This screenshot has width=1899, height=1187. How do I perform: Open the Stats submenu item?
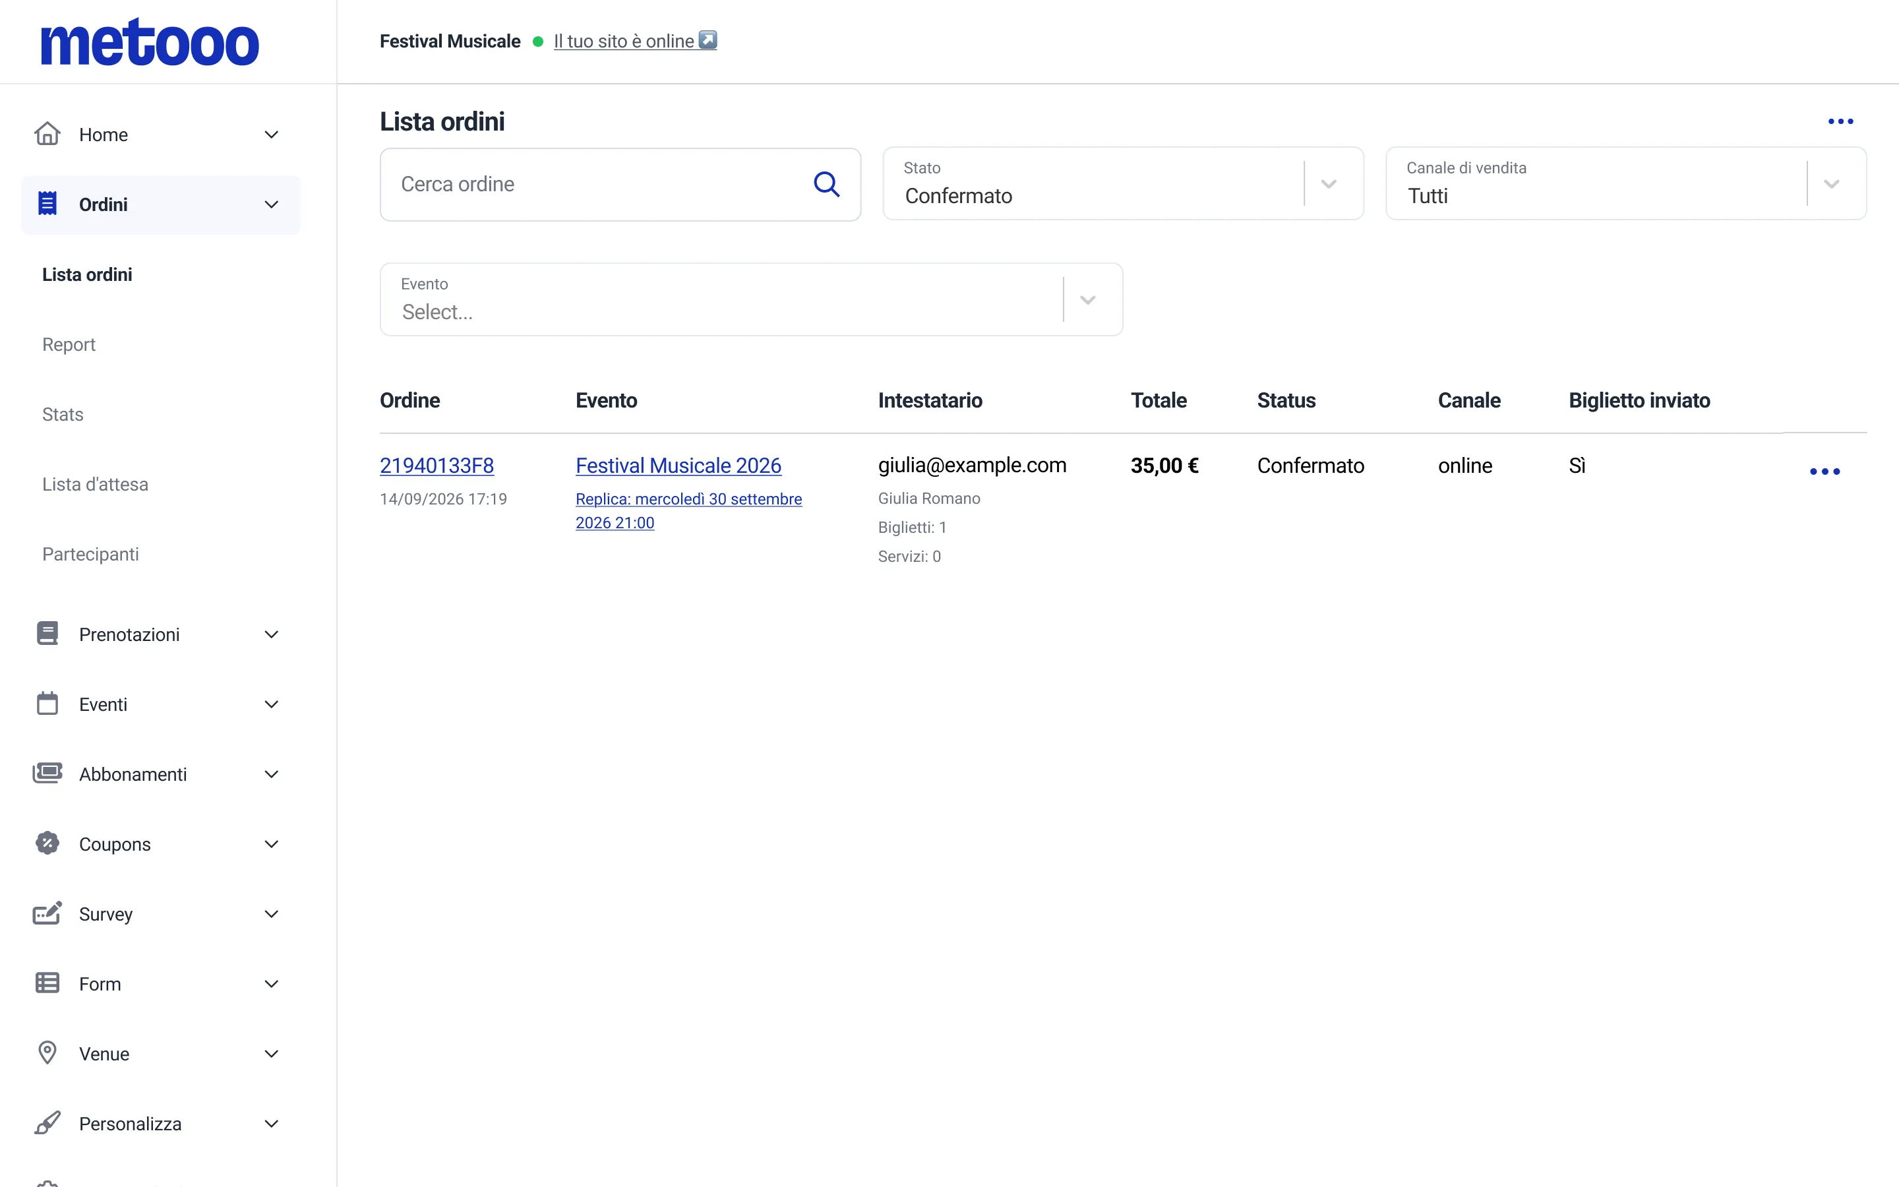63,415
